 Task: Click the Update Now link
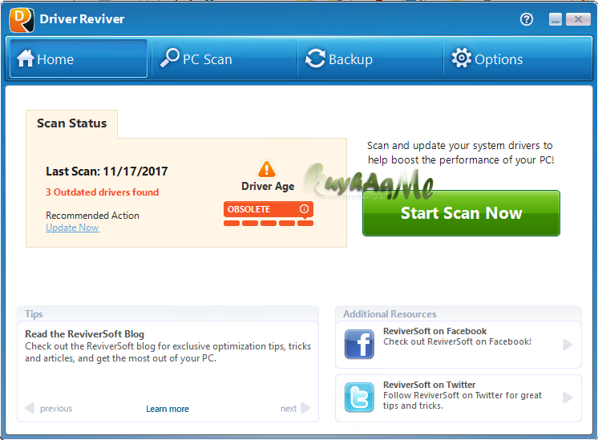click(x=72, y=228)
